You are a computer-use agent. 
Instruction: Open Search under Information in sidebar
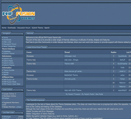(6, 74)
